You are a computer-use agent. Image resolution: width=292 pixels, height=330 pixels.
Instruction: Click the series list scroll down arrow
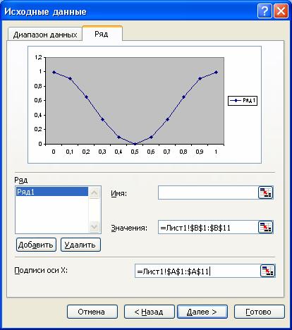coord(95,227)
